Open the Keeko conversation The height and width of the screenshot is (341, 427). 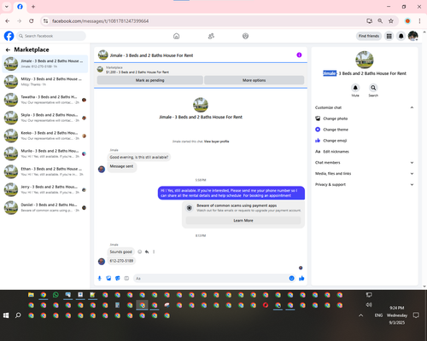(45, 136)
